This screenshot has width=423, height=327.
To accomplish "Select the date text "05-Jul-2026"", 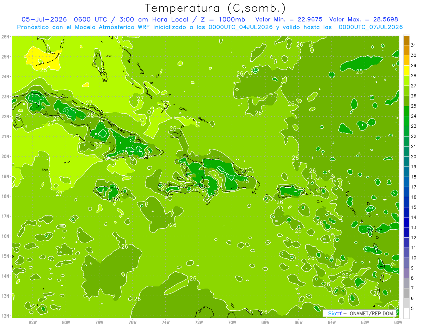I will (x=44, y=19).
